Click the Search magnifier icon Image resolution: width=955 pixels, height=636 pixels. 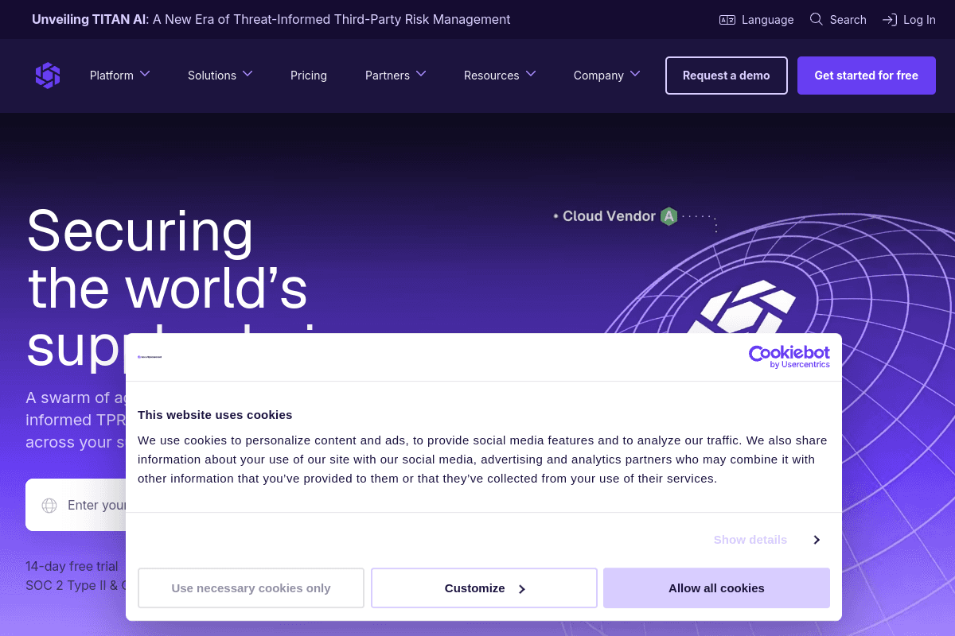tap(817, 19)
